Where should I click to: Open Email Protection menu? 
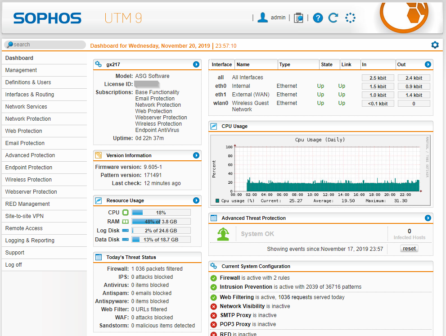coord(44,143)
